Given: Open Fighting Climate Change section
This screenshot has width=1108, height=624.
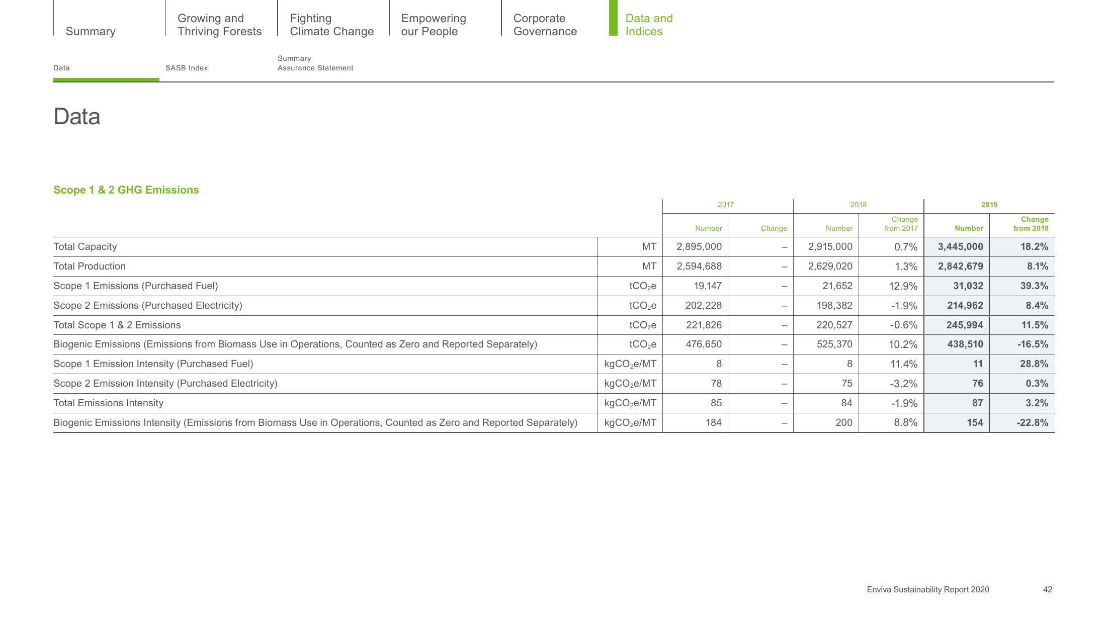Looking at the screenshot, I should coord(331,25).
